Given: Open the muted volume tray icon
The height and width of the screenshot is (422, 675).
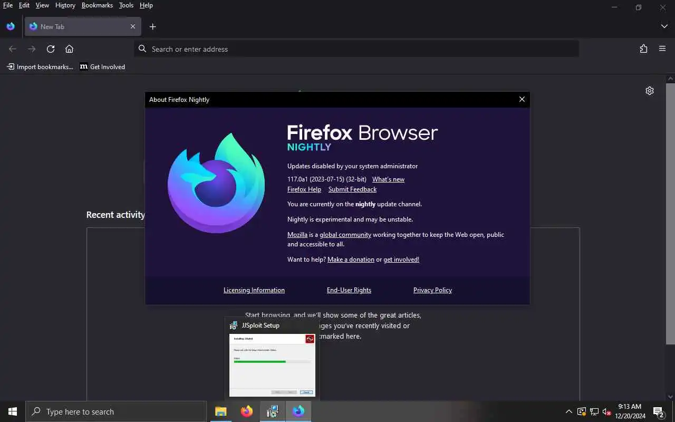Looking at the screenshot, I should [607, 411].
